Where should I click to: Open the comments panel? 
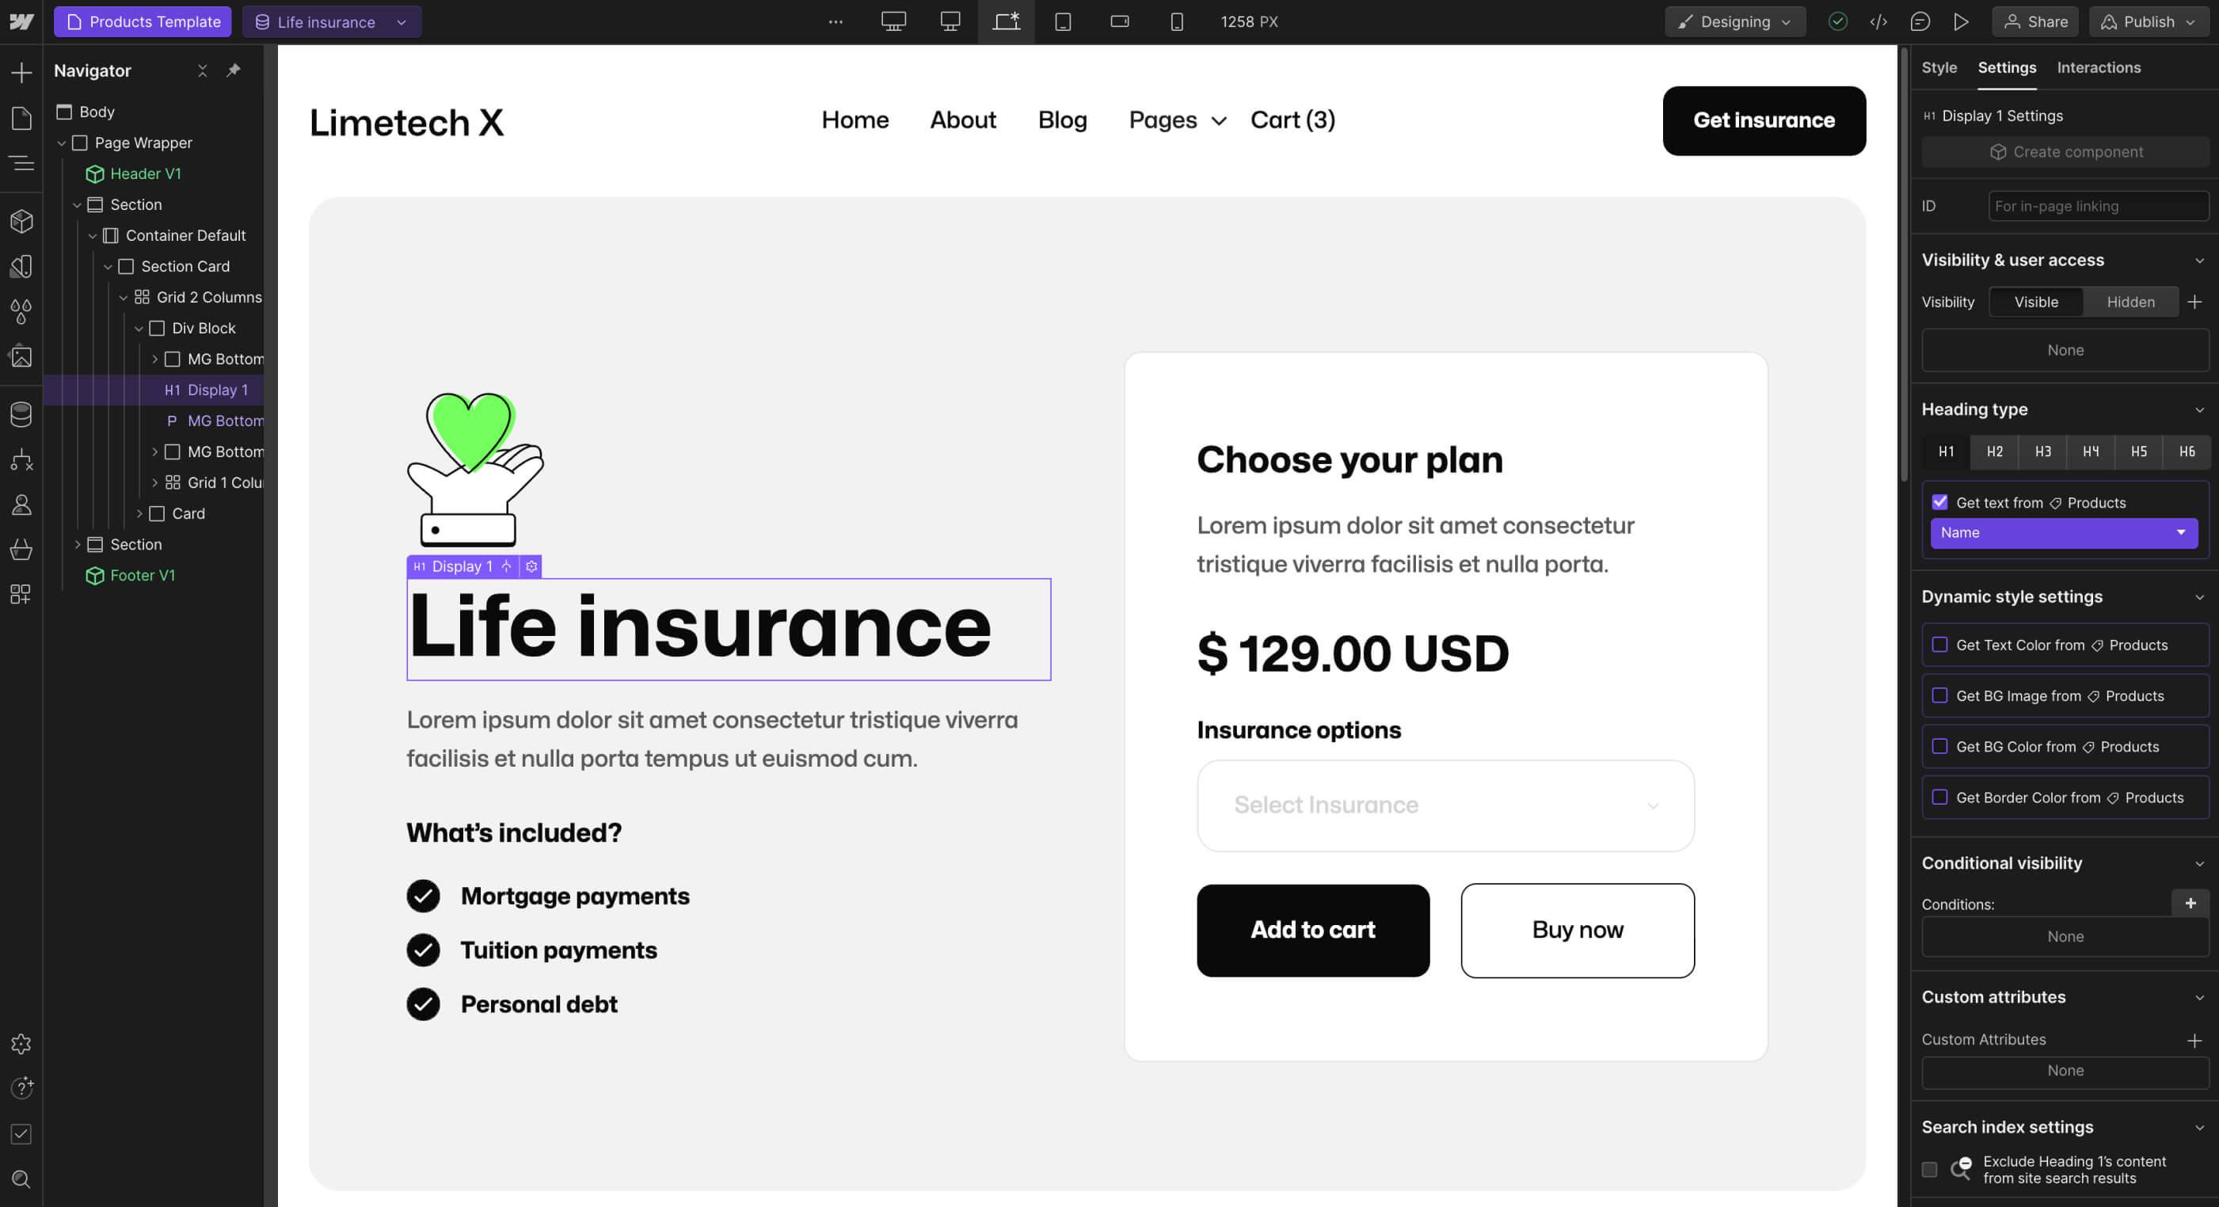tap(1920, 21)
